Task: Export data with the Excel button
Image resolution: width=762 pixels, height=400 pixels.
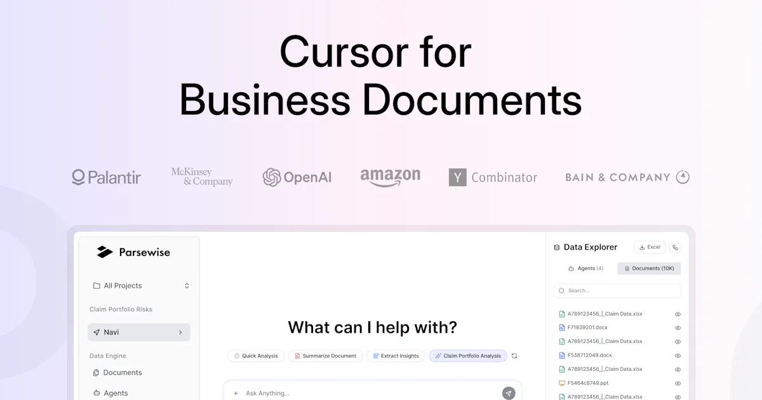Action: point(650,247)
